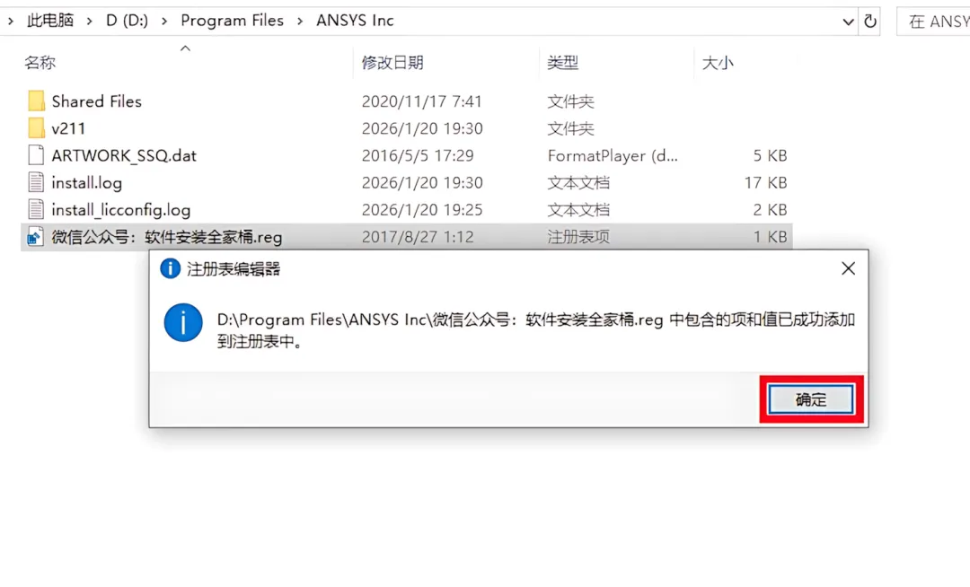Expand the chevron after 此电脑
The image size is (970, 587).
tap(90, 21)
